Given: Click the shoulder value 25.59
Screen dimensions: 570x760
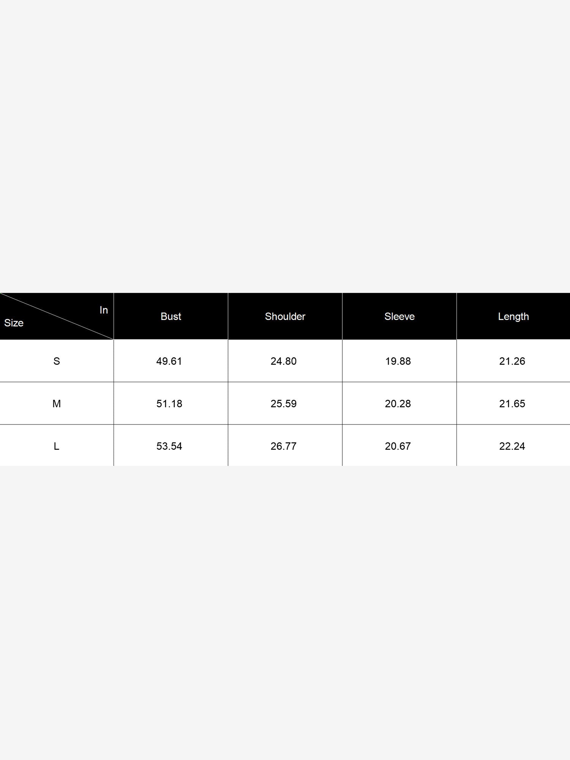Looking at the screenshot, I should point(283,404).
